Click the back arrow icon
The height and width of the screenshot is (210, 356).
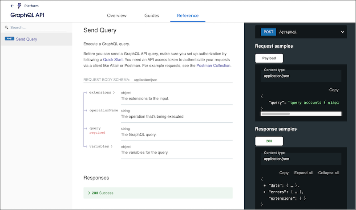click(x=12, y=6)
